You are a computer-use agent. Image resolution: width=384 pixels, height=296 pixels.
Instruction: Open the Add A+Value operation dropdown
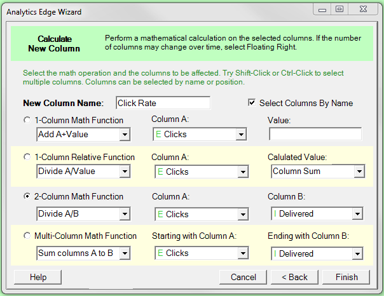coord(83,134)
